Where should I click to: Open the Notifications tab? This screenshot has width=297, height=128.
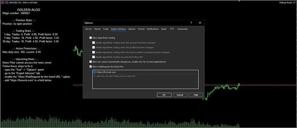[153, 29]
